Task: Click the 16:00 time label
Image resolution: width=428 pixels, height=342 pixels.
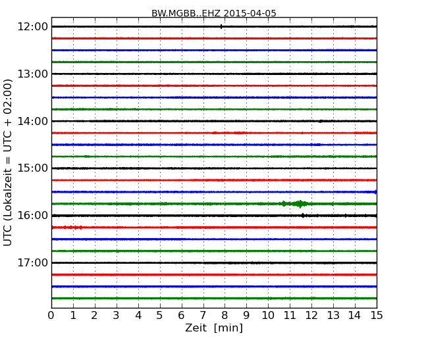Action: pyautogui.click(x=32, y=216)
